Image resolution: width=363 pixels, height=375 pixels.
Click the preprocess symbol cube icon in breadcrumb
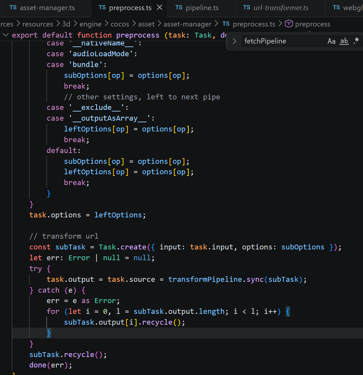(x=289, y=24)
